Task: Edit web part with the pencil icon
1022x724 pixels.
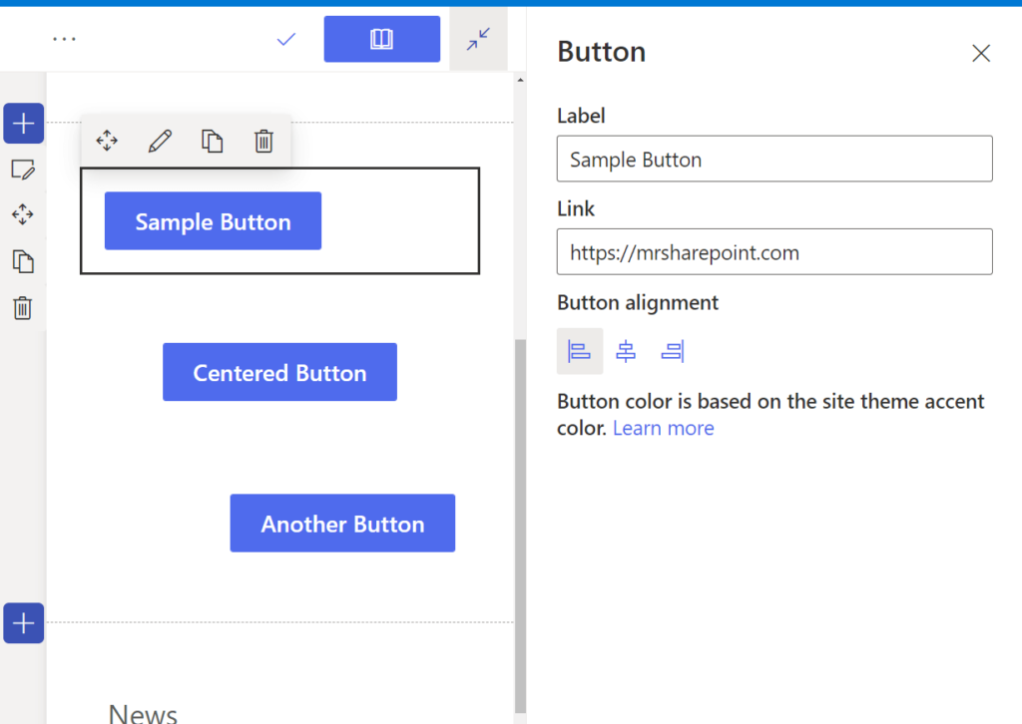Action: coord(160,141)
